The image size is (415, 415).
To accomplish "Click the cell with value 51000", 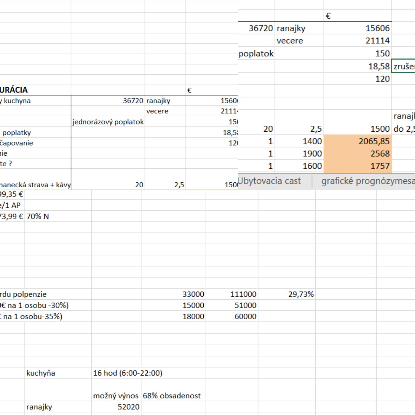I will (232, 305).
